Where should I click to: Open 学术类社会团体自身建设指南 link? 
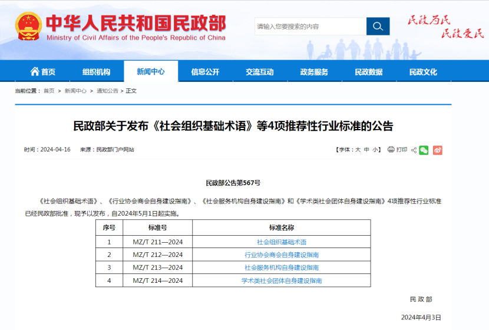282,280
